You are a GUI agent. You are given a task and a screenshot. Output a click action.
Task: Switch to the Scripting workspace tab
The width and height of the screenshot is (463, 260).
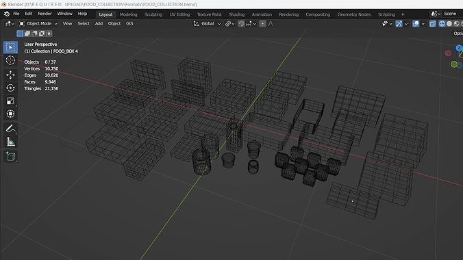[x=386, y=14]
